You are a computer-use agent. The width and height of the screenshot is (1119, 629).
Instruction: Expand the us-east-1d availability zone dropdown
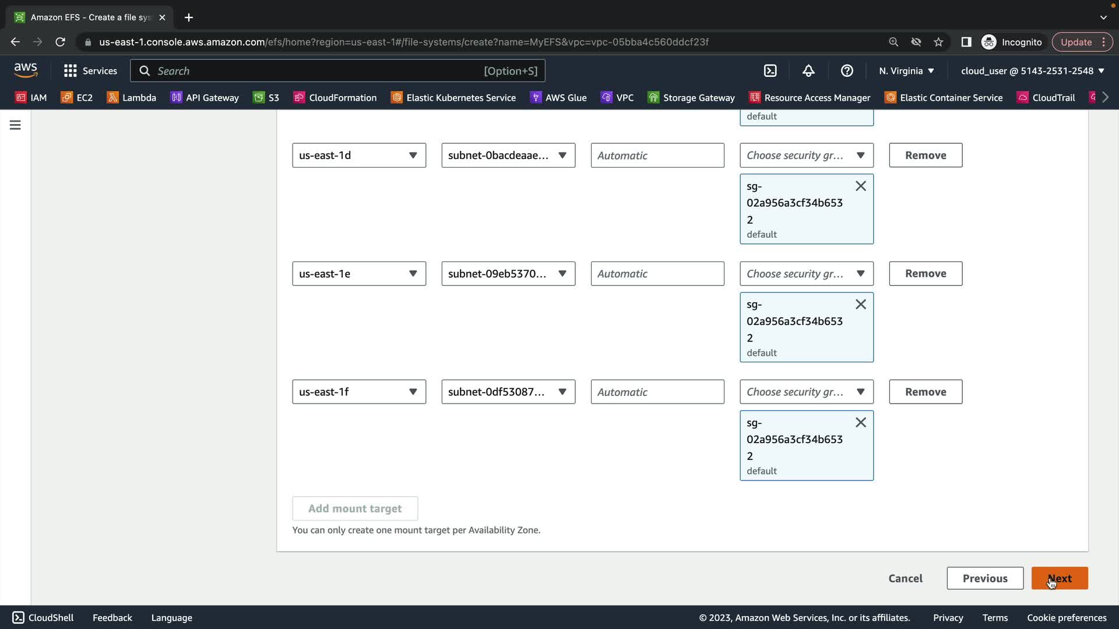click(x=359, y=156)
